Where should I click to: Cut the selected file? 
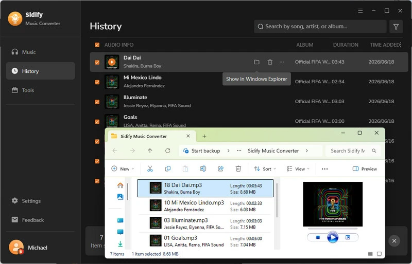tap(150, 169)
